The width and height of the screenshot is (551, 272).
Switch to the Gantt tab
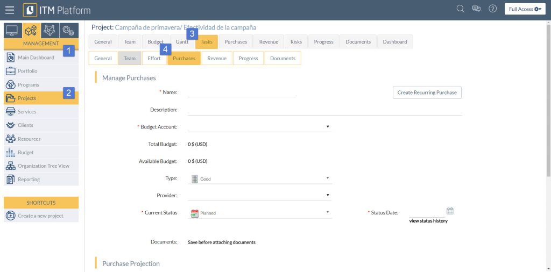(x=182, y=42)
